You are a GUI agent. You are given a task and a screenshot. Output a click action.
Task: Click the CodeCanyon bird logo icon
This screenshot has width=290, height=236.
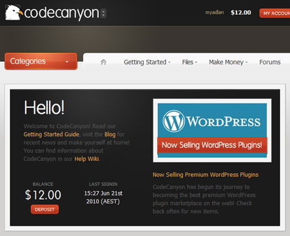14,13
